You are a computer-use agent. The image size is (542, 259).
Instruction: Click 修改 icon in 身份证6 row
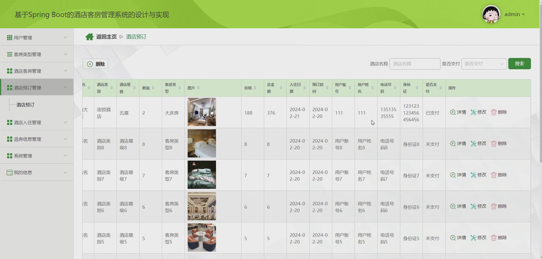coord(473,206)
